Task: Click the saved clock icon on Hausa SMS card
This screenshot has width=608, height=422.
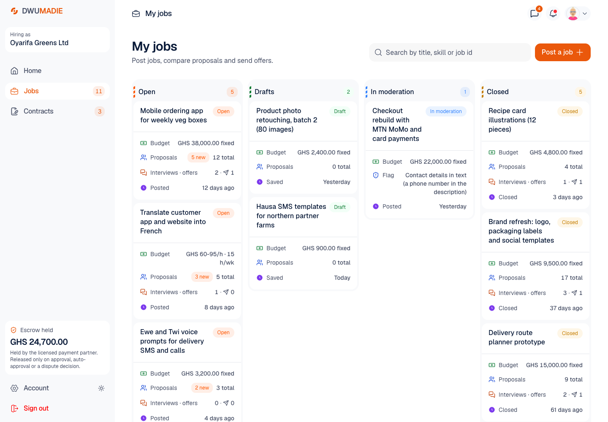Action: tap(260, 278)
